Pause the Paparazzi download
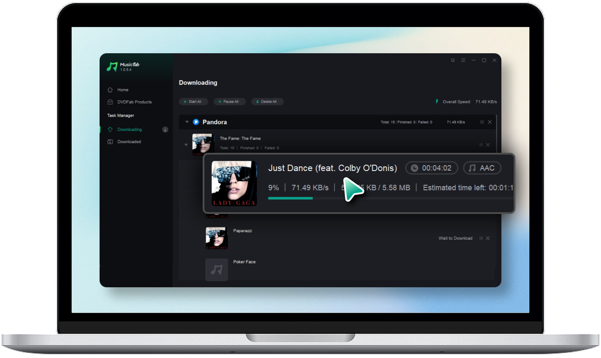The height and width of the screenshot is (358, 601). (x=481, y=238)
